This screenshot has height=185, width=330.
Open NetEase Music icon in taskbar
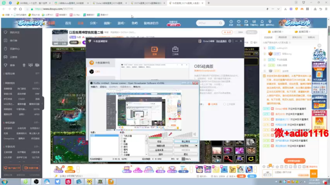(68, 181)
